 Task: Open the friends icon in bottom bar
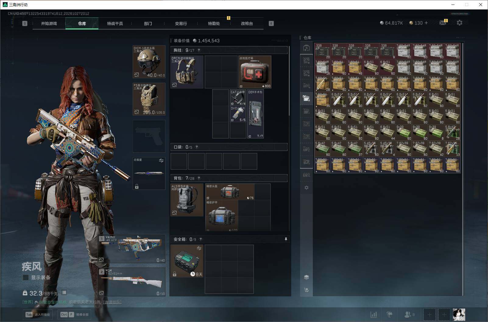tap(409, 314)
